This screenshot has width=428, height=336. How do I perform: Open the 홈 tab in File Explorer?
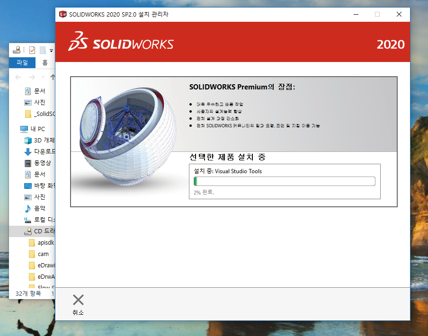(x=45, y=63)
